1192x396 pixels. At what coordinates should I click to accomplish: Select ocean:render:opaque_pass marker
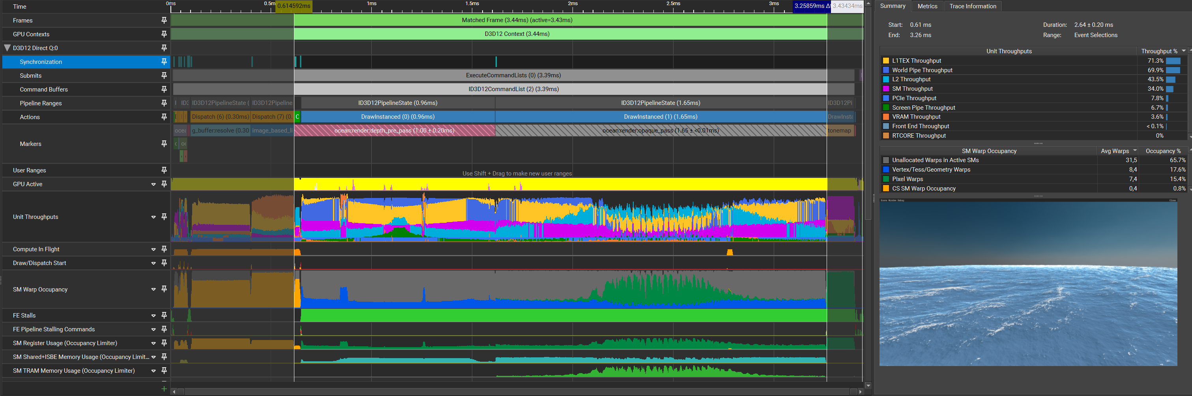tap(661, 131)
